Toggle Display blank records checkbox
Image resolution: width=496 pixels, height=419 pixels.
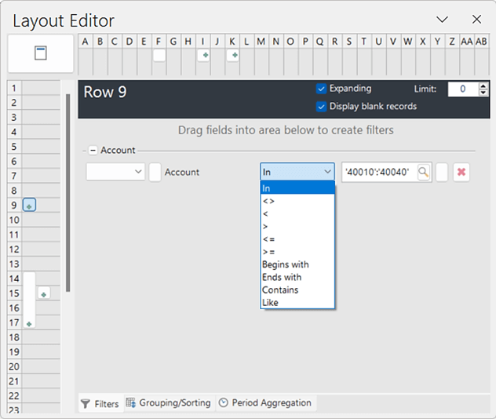(321, 106)
